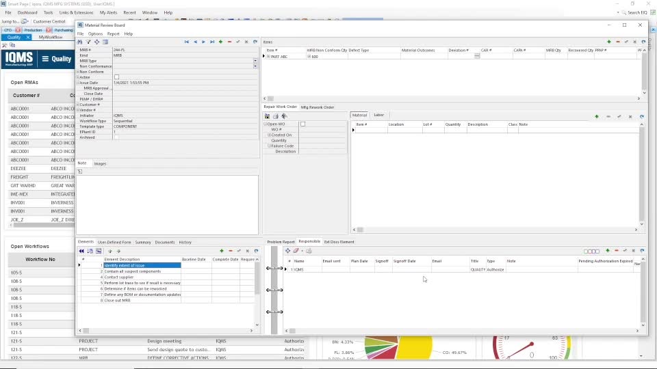Open the Non Conformance dropdown
The height and width of the screenshot is (369, 657).
(x=255, y=66)
